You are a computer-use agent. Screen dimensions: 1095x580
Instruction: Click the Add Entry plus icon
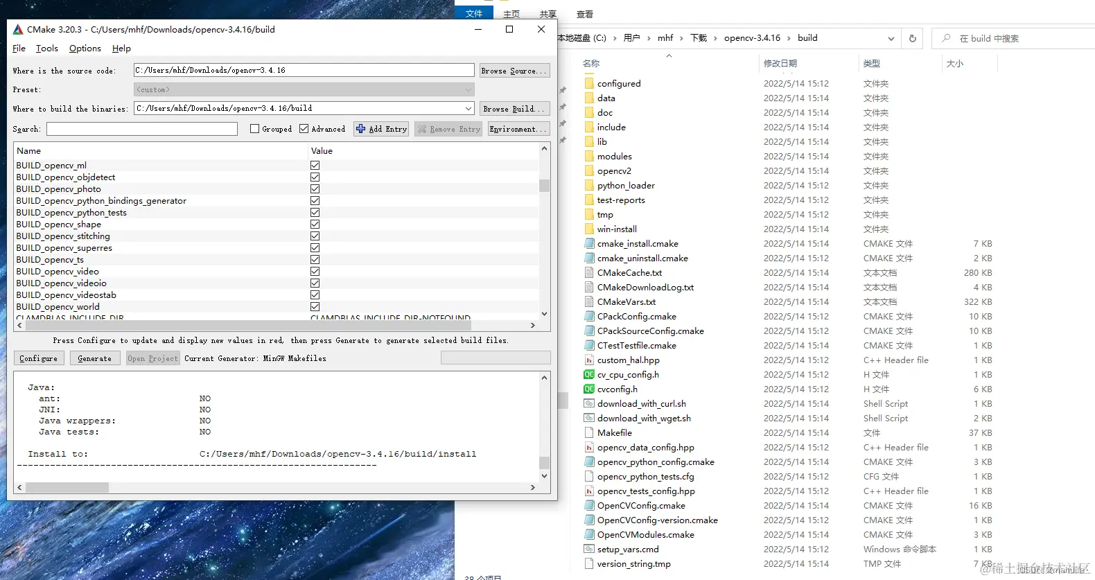[x=360, y=129]
